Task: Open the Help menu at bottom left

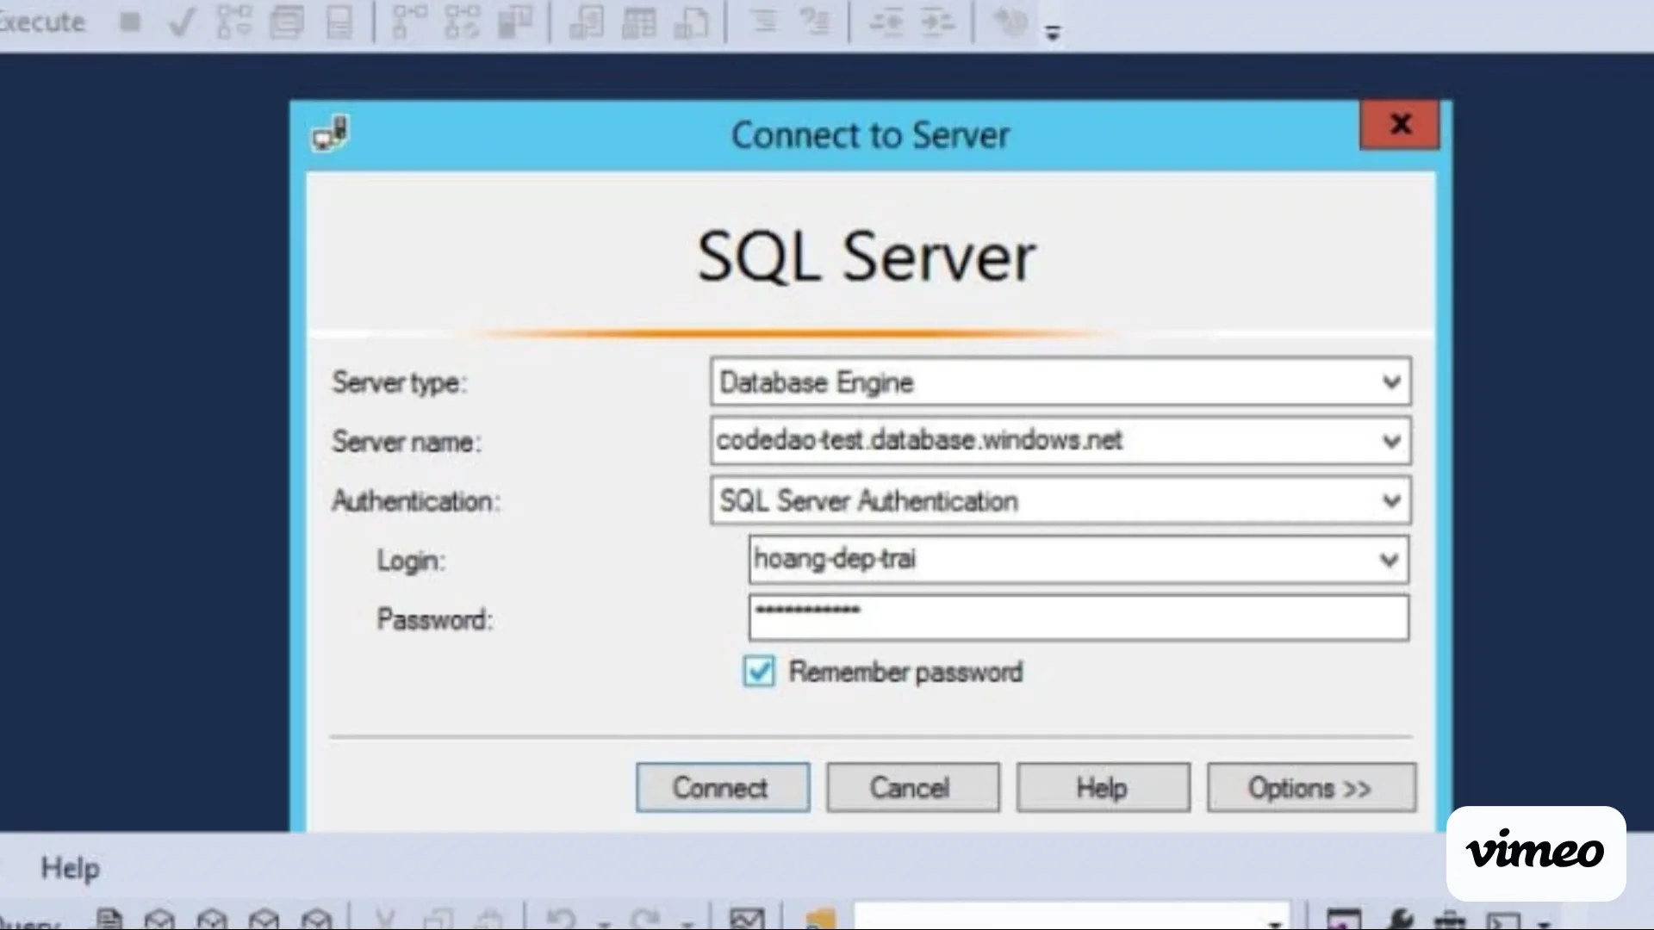Action: [70, 868]
